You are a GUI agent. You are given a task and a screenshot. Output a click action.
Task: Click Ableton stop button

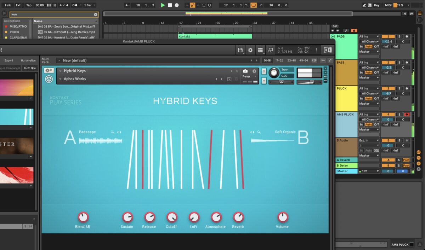coord(170,5)
